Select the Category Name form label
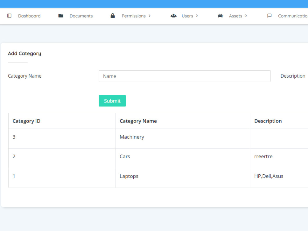 [25, 76]
